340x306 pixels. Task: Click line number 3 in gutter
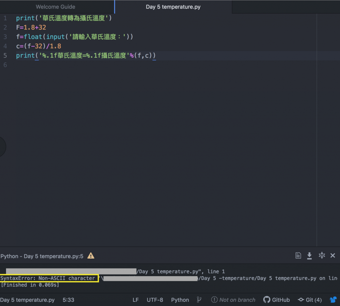point(5,37)
